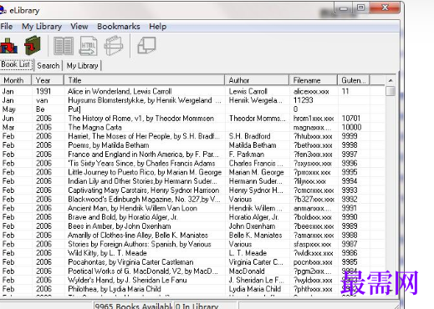Select Huysums Blomsterstykke title

tap(145, 100)
